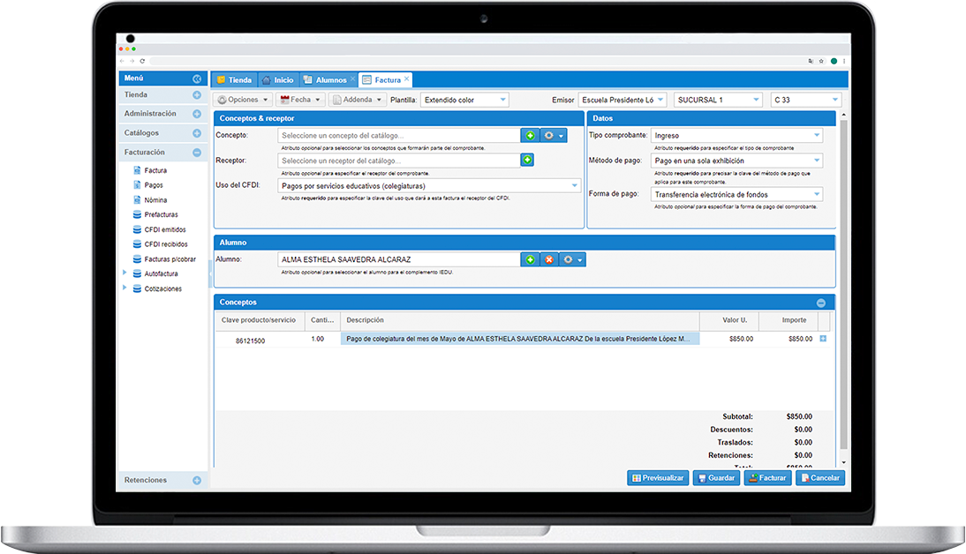966x554 pixels.
Task: Collapse the Facturación menu section
Action: point(197,153)
